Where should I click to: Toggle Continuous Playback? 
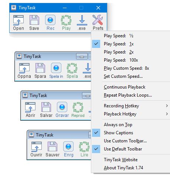130,87
